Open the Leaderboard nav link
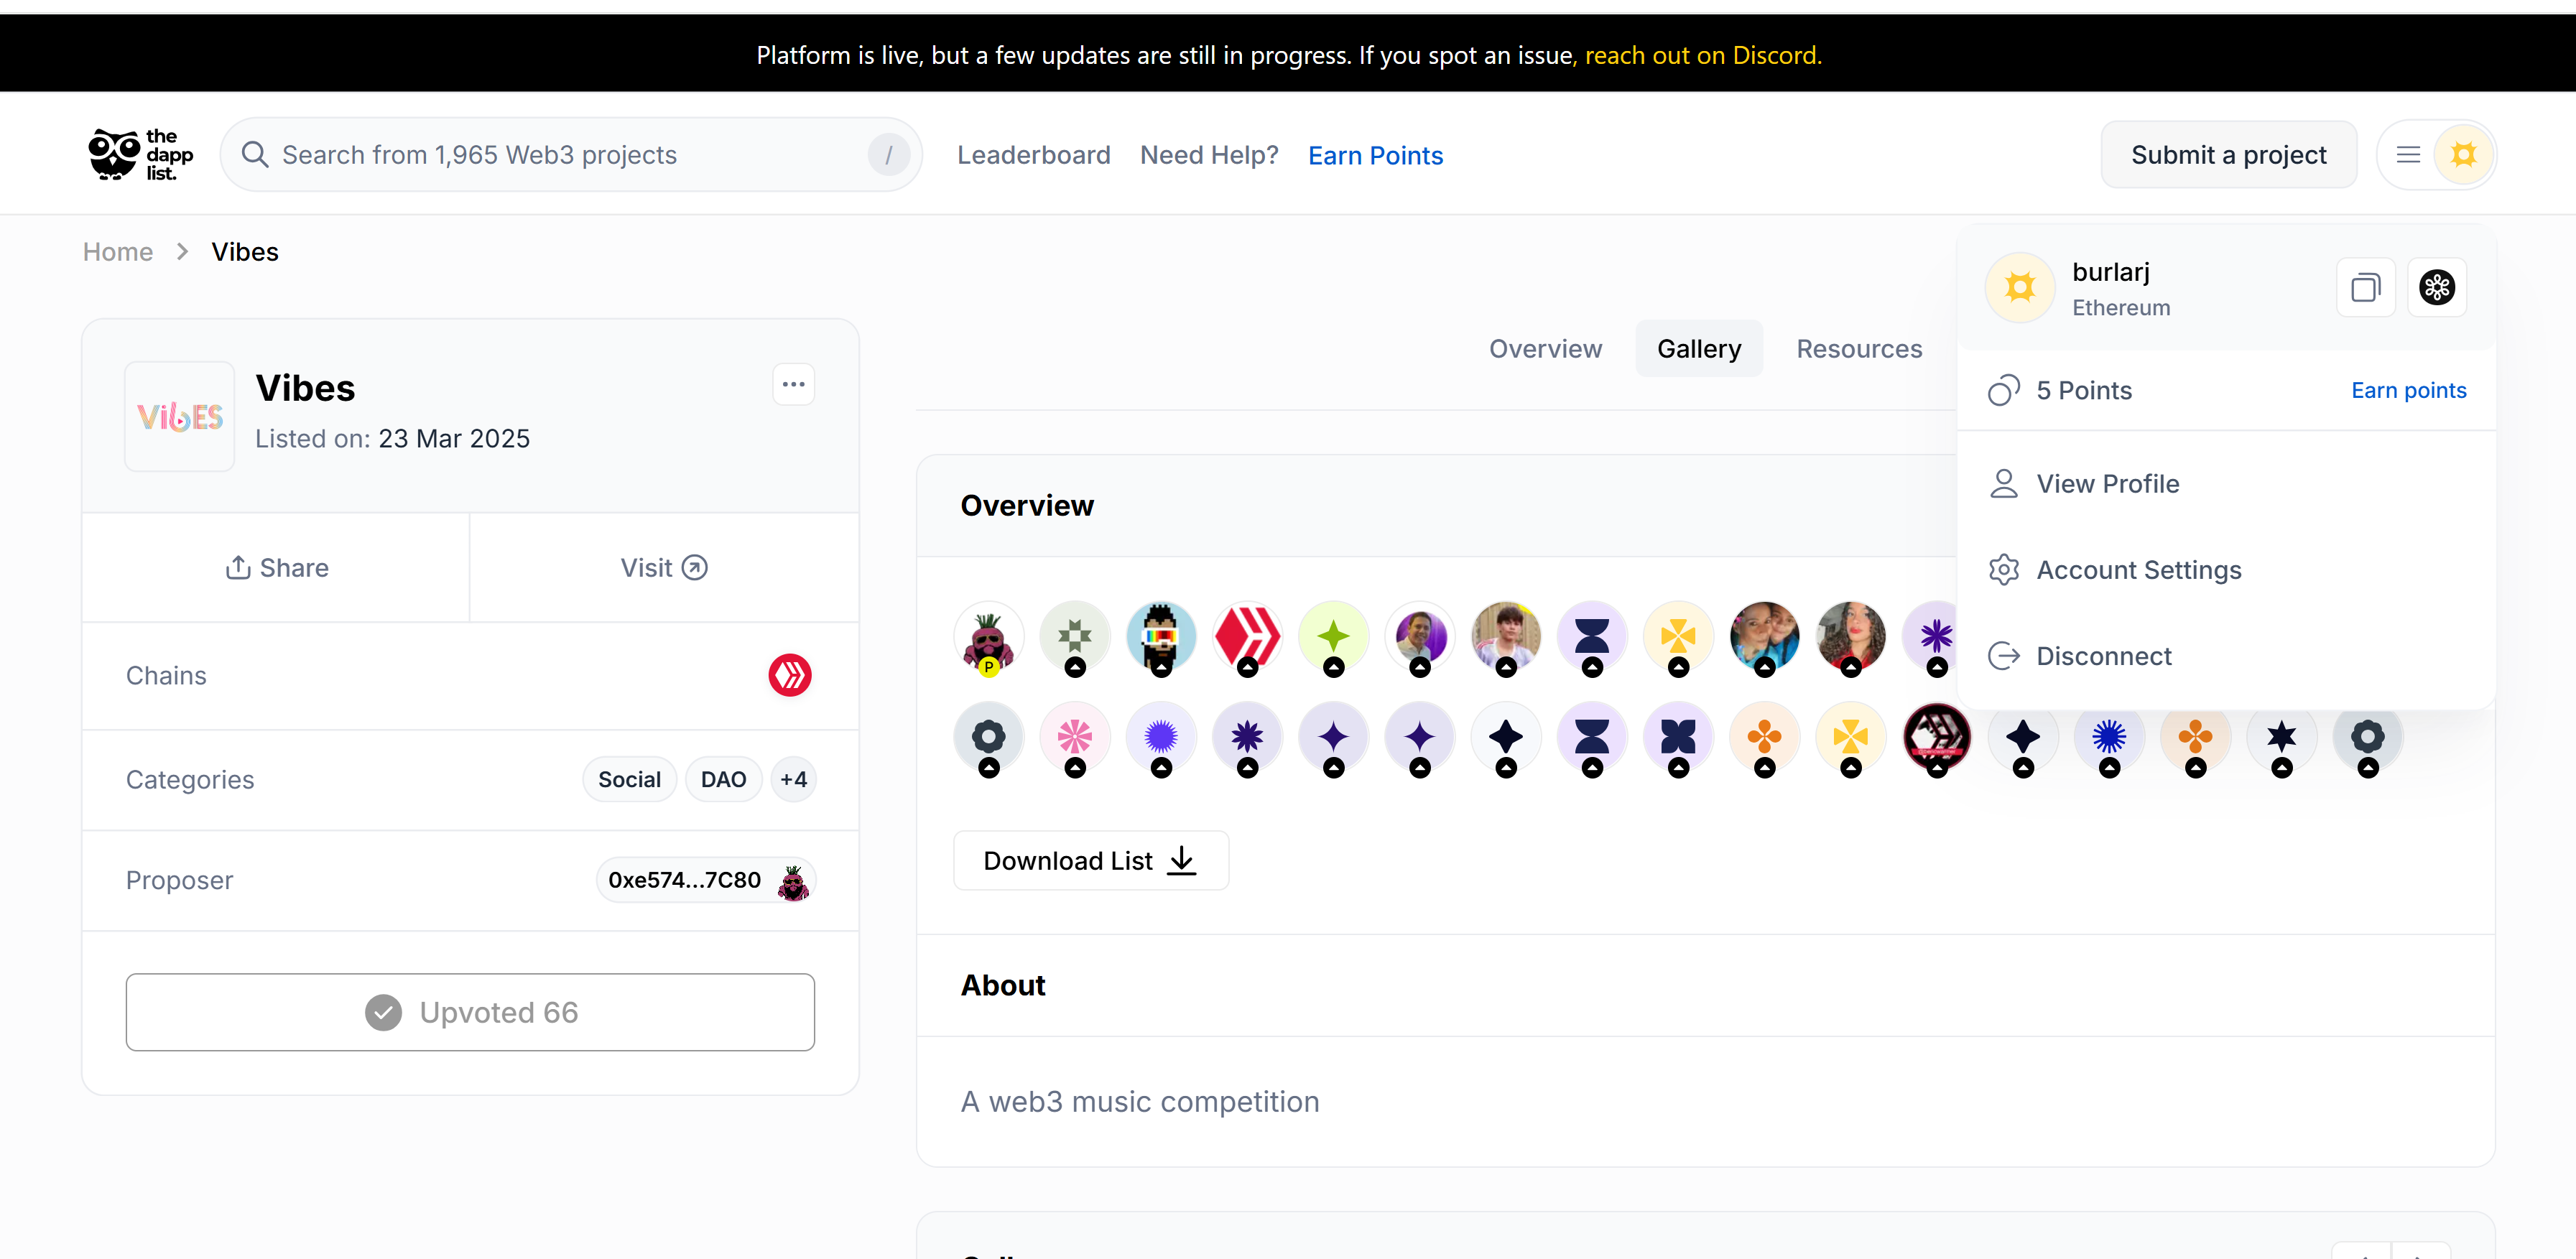 click(1033, 155)
